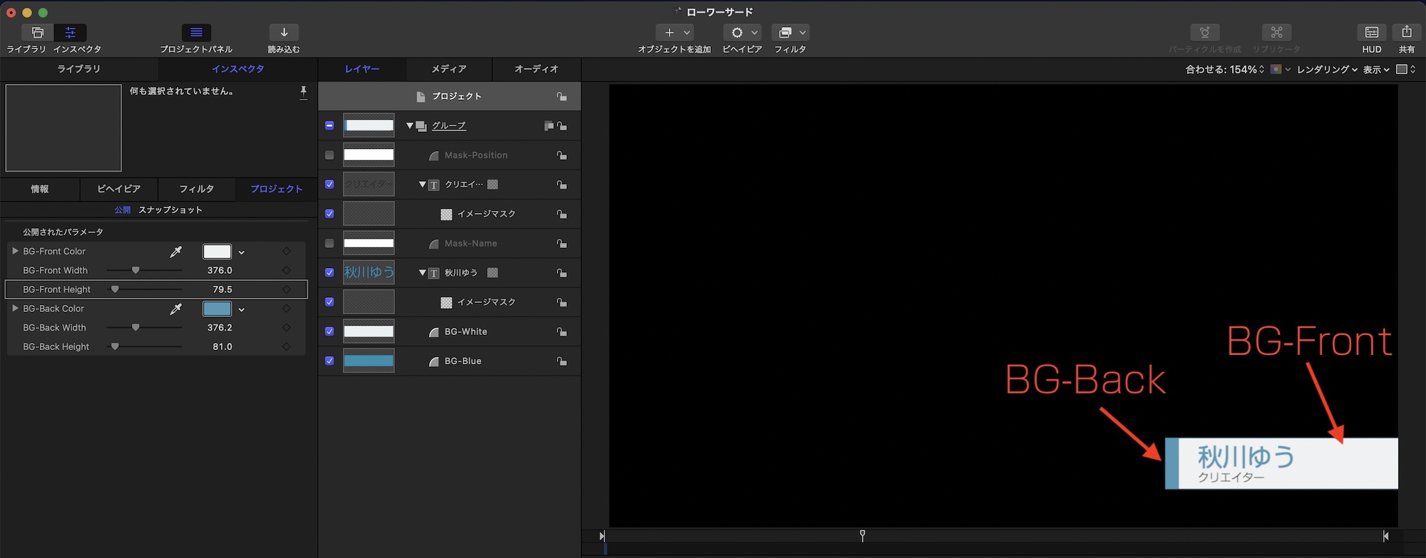This screenshot has height=558, width=1426.
Task: Open the Library toolbar icon
Action: [x=37, y=33]
